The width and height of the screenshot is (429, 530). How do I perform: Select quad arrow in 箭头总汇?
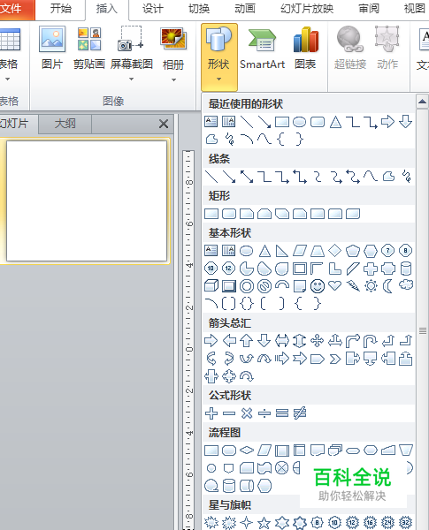(x=318, y=341)
